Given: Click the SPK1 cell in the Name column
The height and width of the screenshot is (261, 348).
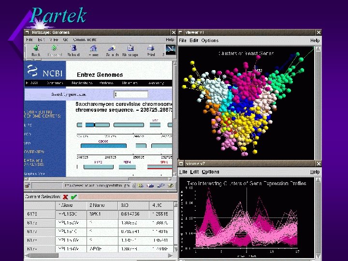Looking at the screenshot, I should click(x=102, y=214).
